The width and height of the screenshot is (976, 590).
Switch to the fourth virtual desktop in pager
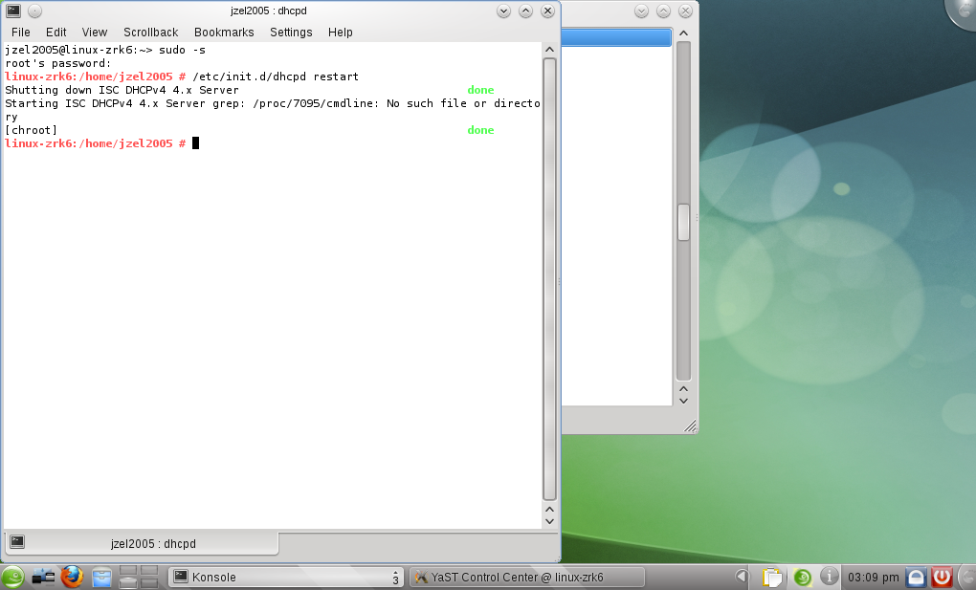coord(149,583)
